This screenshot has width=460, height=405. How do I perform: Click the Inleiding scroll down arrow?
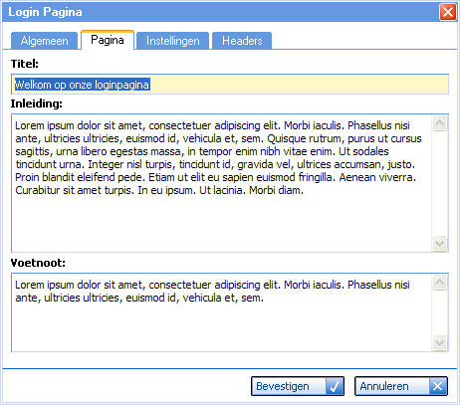pyautogui.click(x=440, y=244)
